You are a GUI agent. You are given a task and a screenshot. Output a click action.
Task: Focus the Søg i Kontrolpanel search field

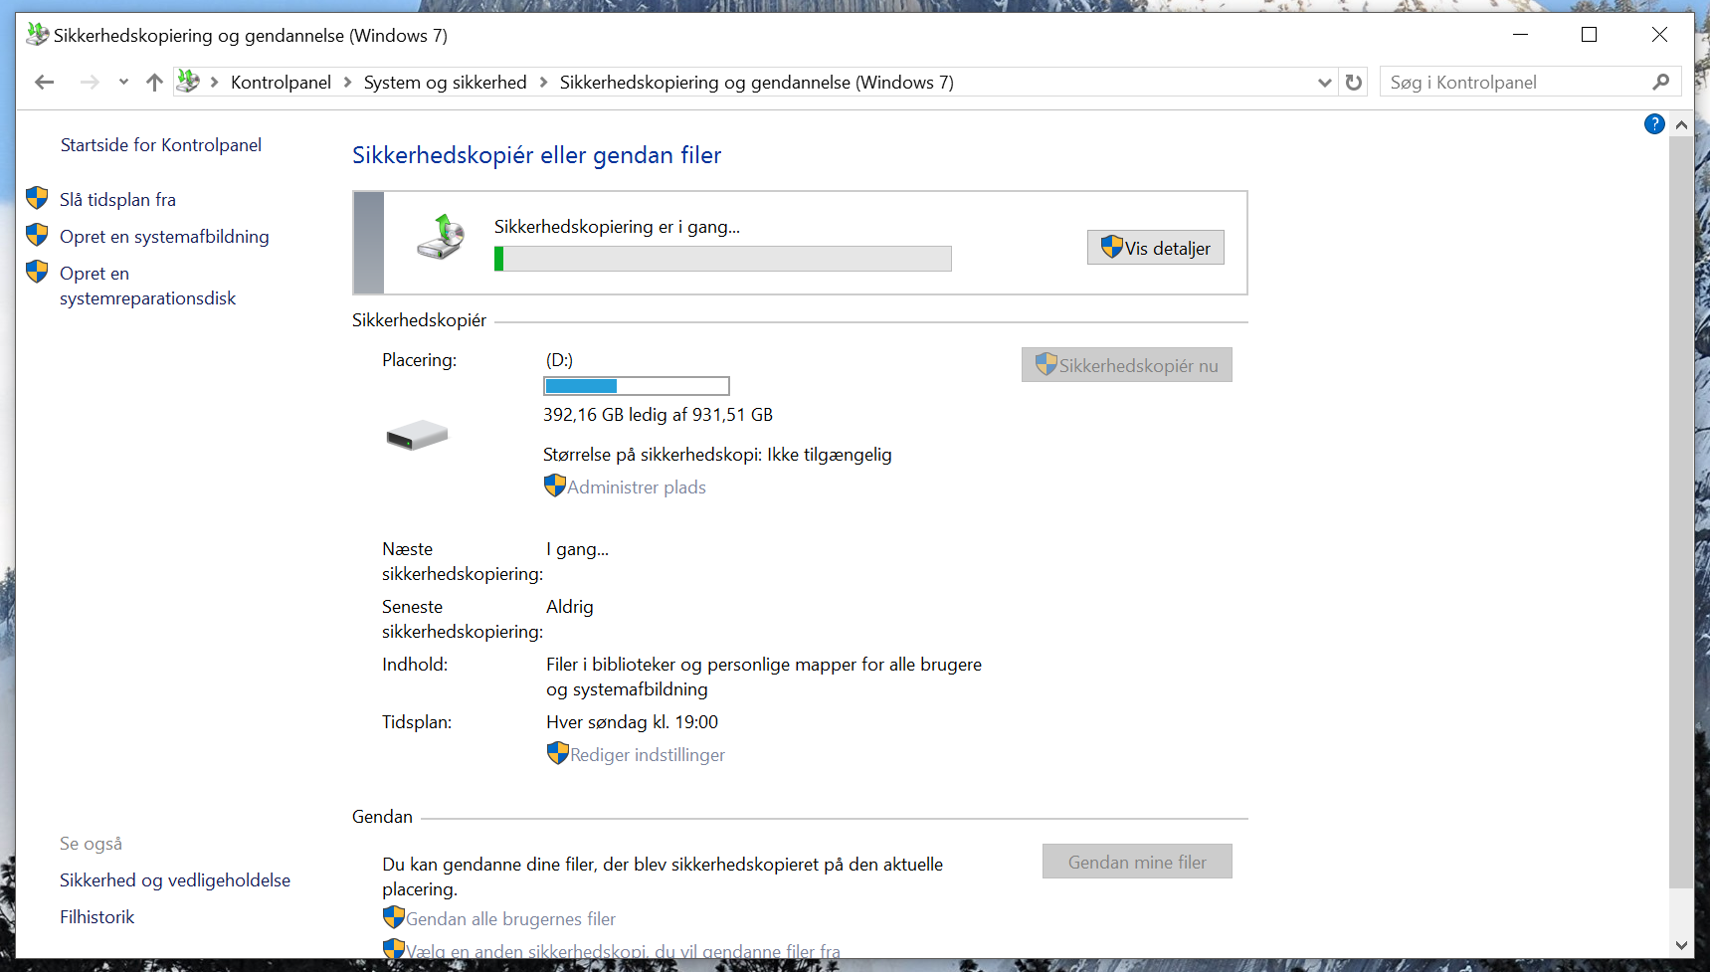tap(1517, 83)
